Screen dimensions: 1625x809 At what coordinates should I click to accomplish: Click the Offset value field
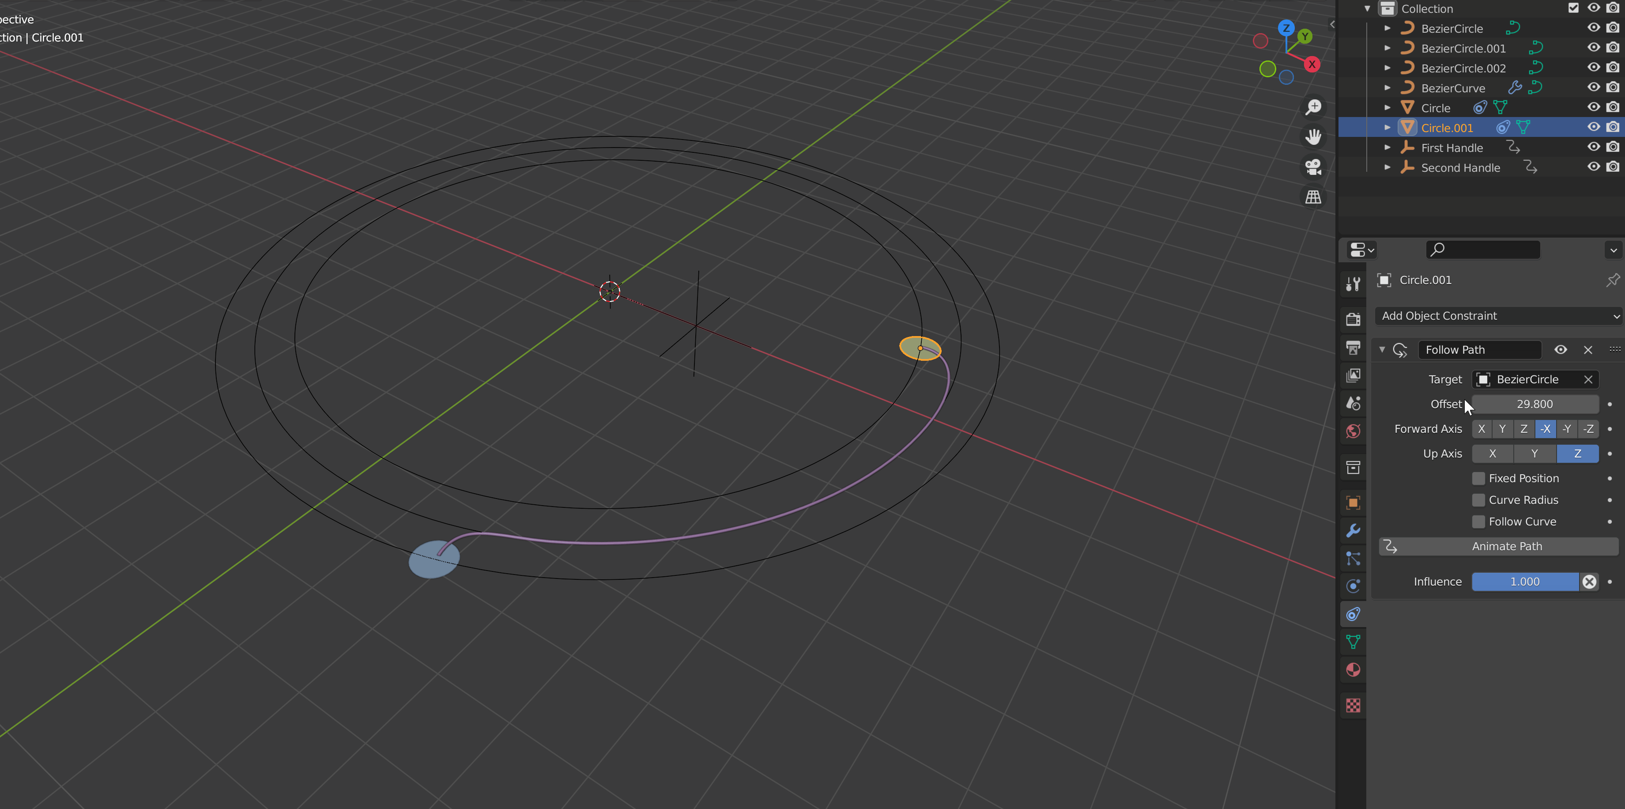coord(1535,404)
